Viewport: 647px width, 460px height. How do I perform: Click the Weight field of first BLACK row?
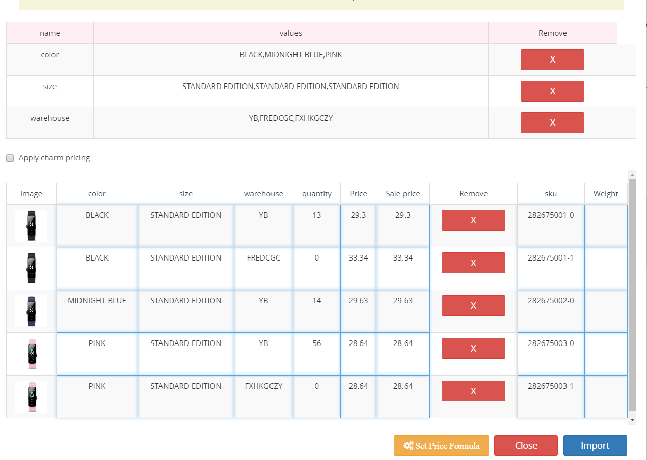[x=606, y=226]
